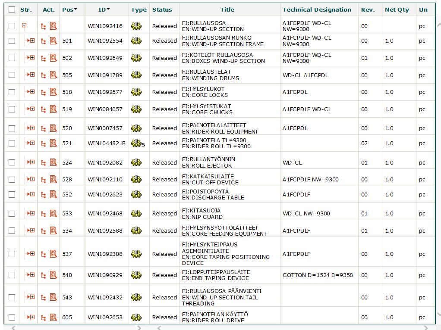Image resolution: width=441 pixels, height=330 pixels.
Task: Click gear type icon of WIN1091789
Action: point(136,75)
